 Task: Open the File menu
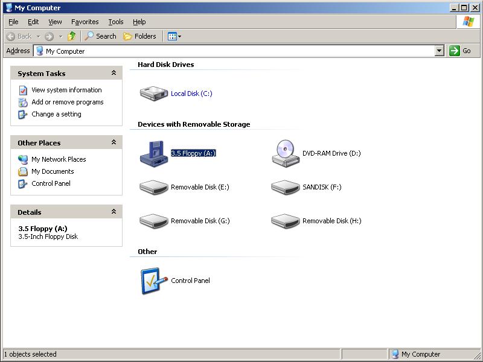pos(13,22)
